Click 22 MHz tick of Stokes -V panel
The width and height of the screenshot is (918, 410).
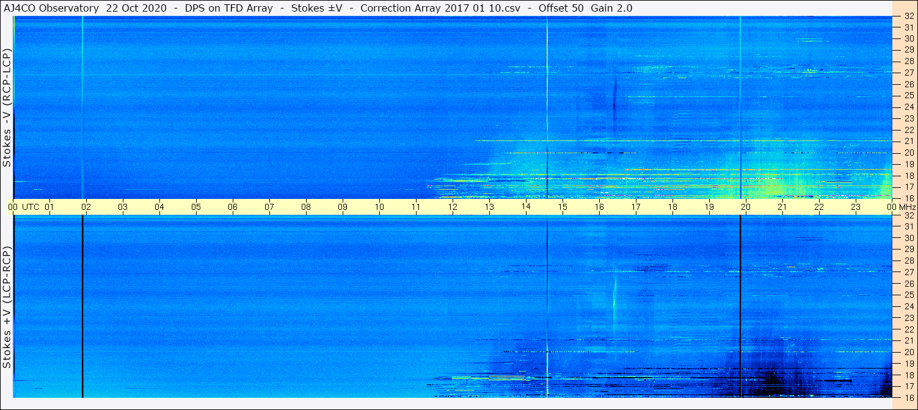point(908,130)
